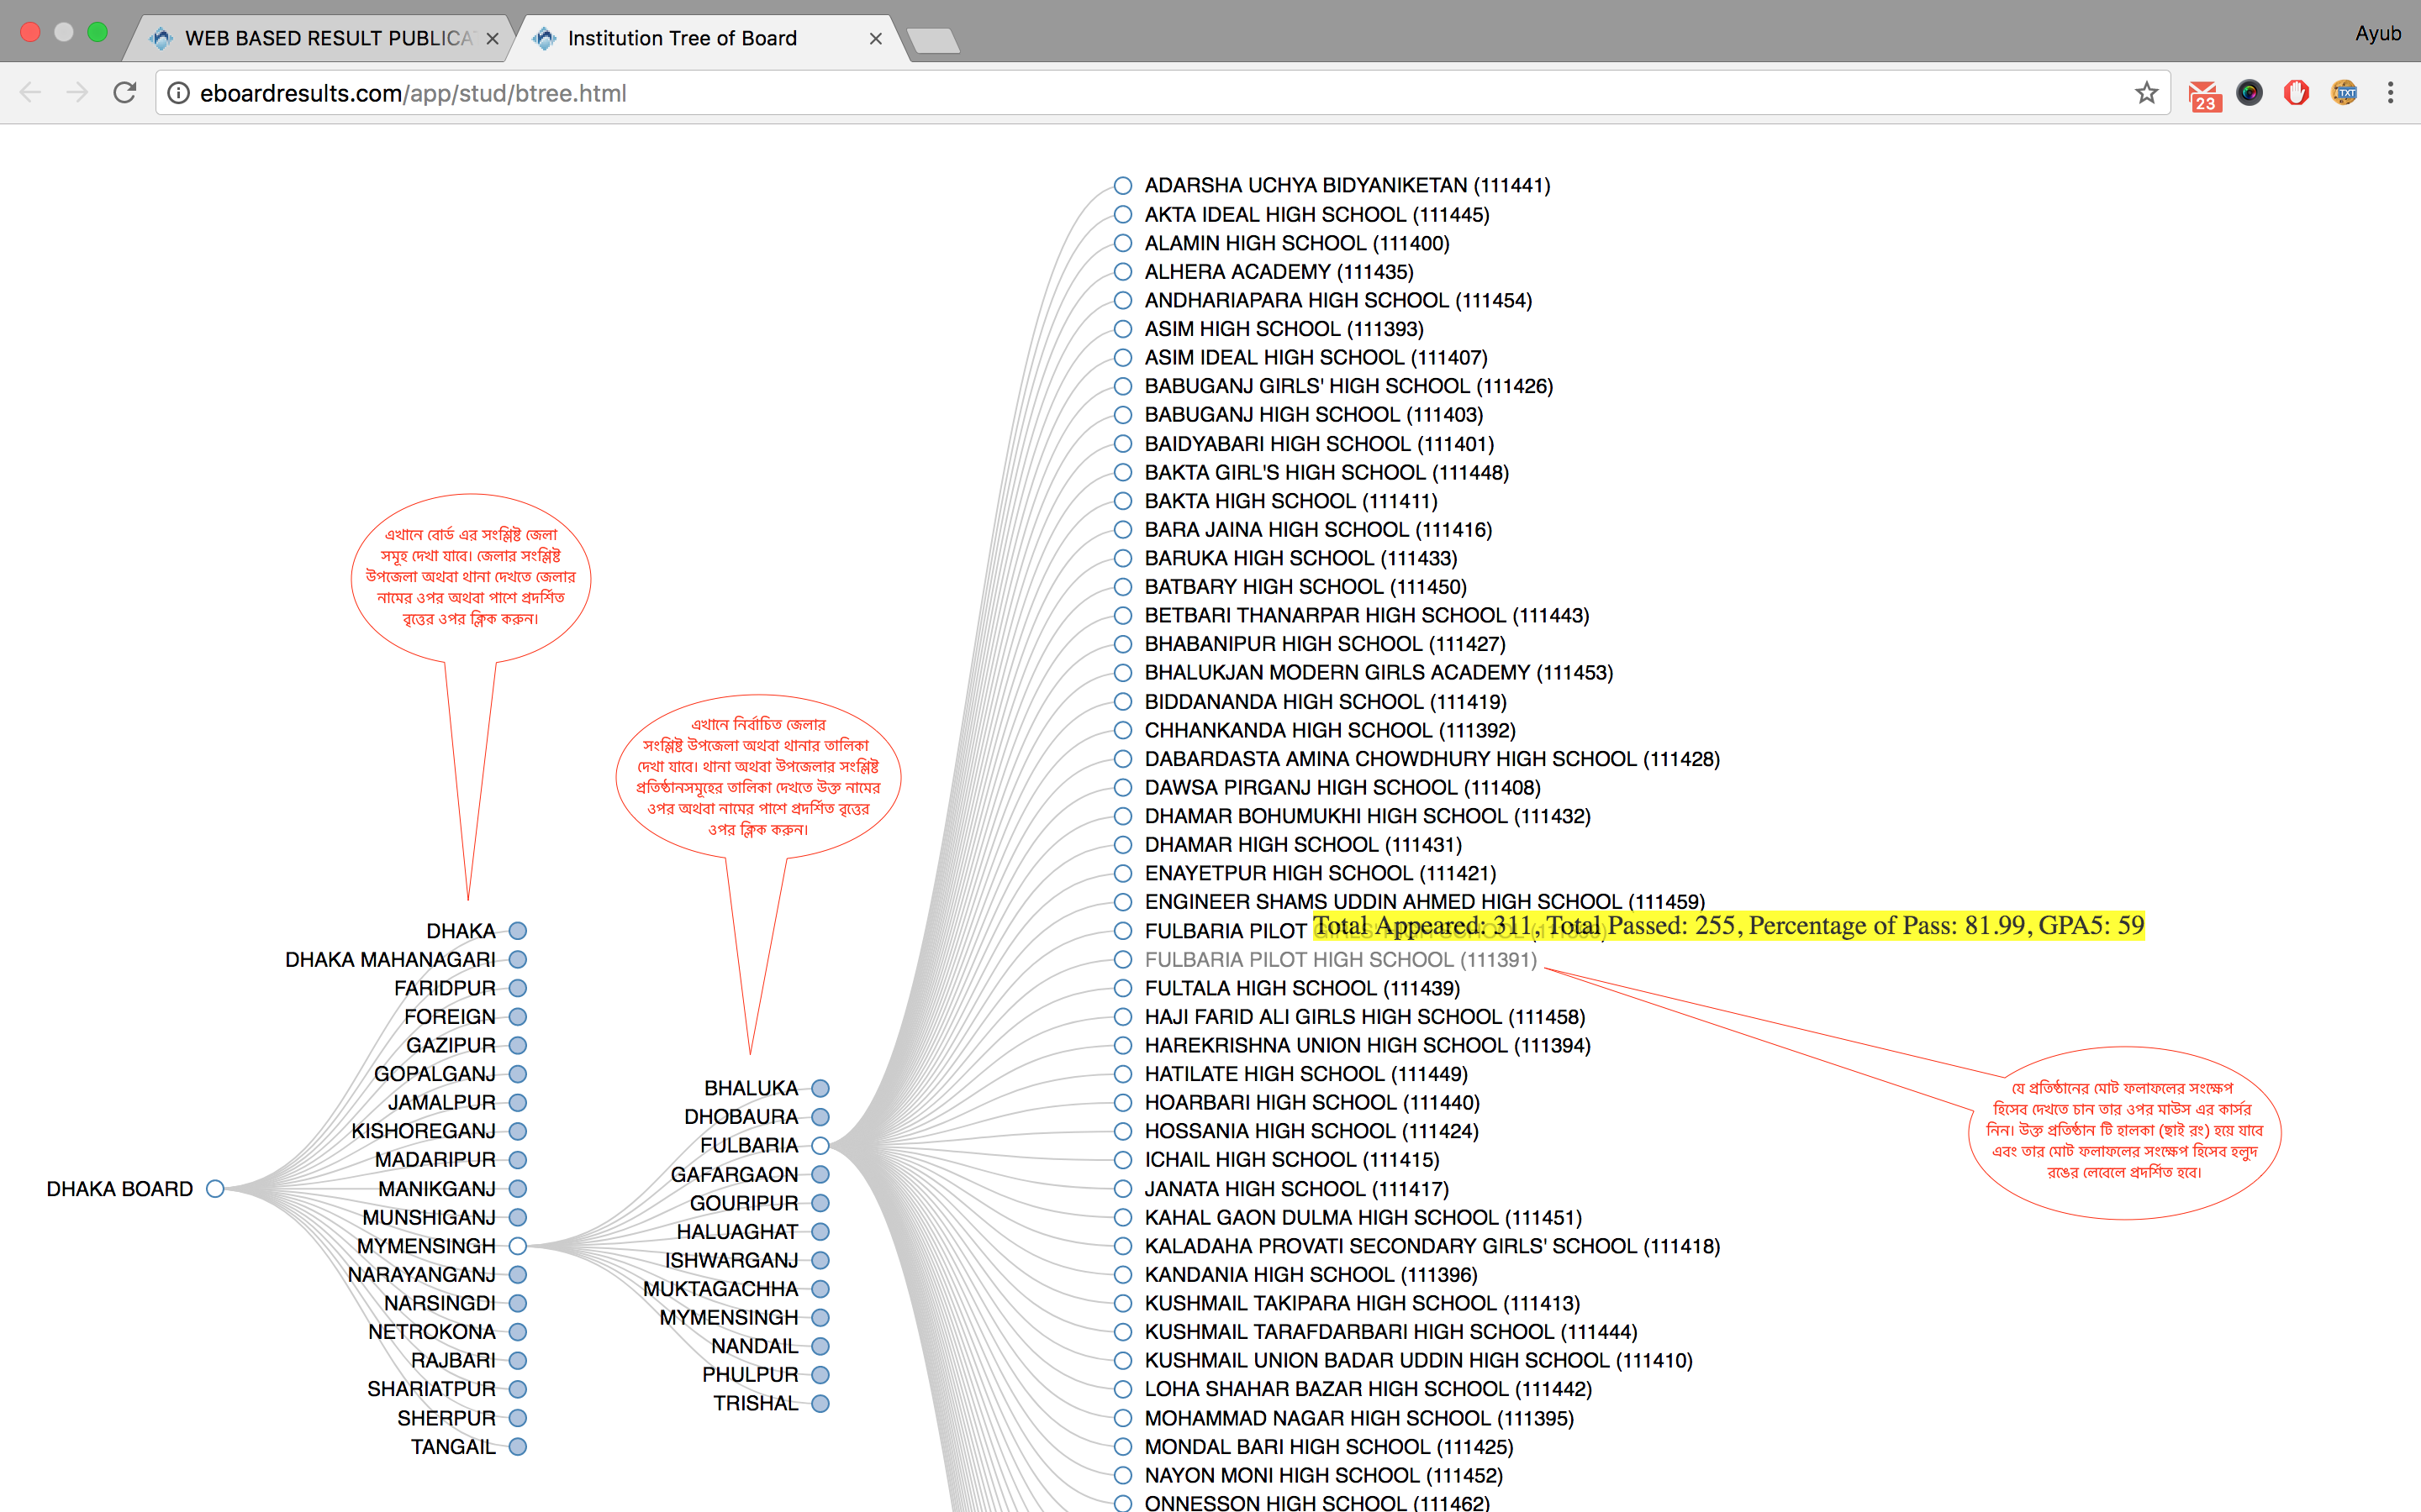
Task: Expand the DHAKA district node circle
Action: [517, 930]
